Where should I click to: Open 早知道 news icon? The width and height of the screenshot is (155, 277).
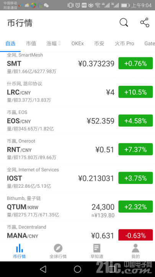coord(97,248)
